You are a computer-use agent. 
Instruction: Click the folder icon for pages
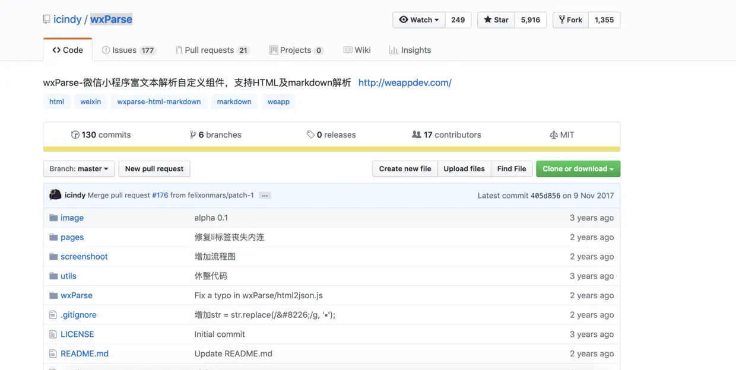pyautogui.click(x=53, y=237)
